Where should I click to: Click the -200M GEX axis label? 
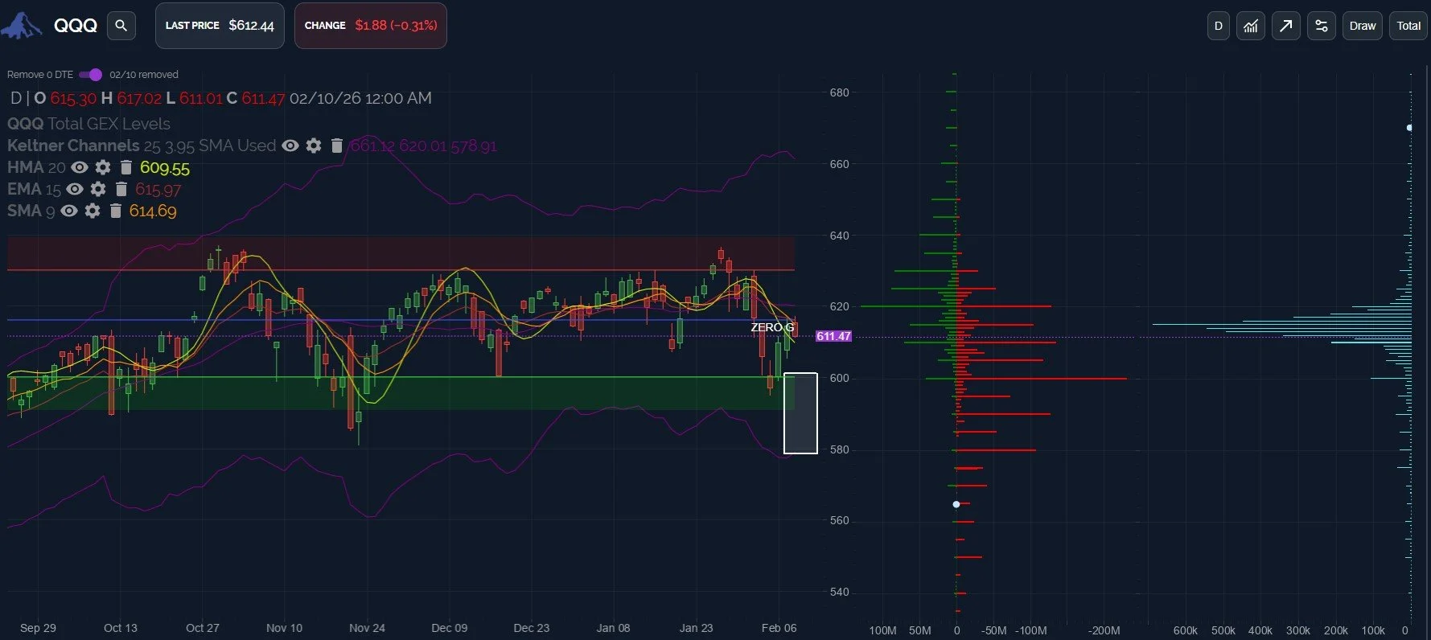(x=1104, y=630)
